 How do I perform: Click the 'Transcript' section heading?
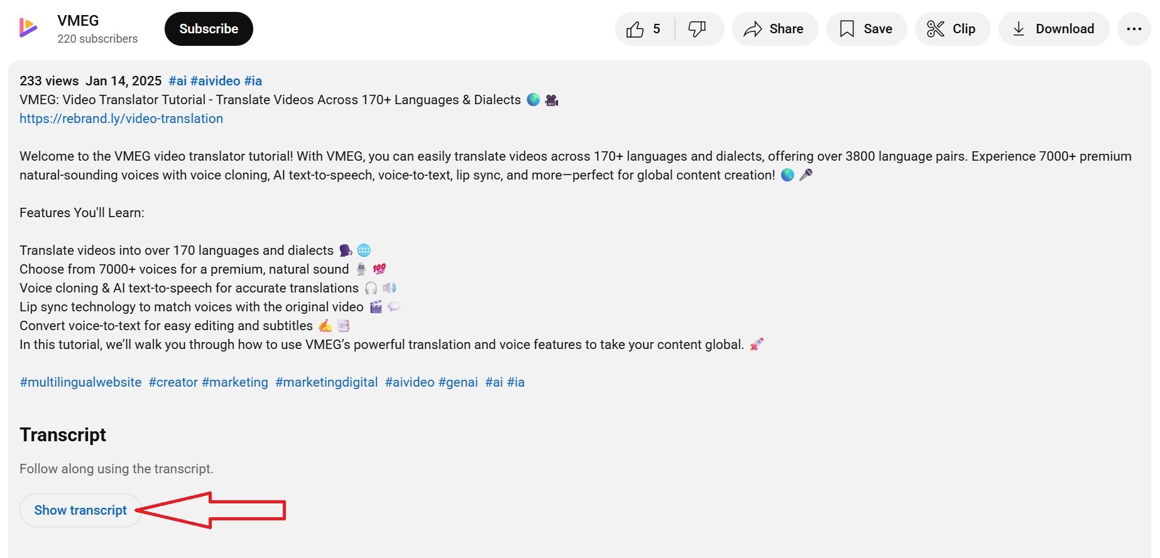[63, 435]
